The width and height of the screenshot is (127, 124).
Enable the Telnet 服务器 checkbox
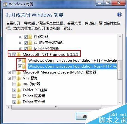[x=14, y=96]
